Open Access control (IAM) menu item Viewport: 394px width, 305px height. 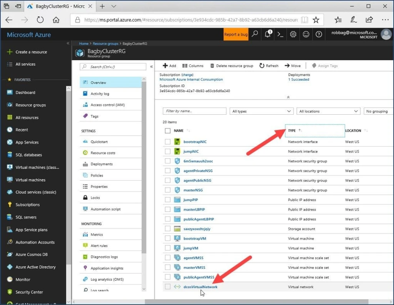[107, 105]
